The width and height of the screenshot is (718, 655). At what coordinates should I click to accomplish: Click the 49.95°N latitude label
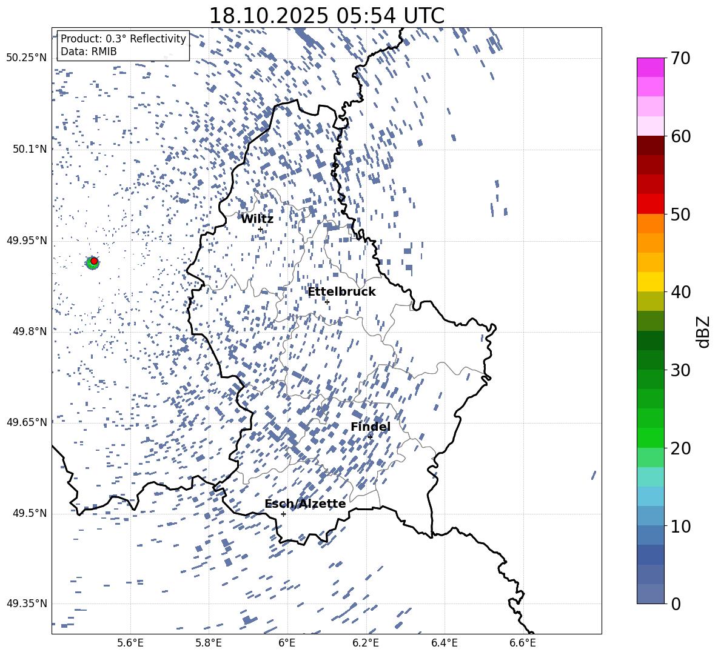(27, 241)
